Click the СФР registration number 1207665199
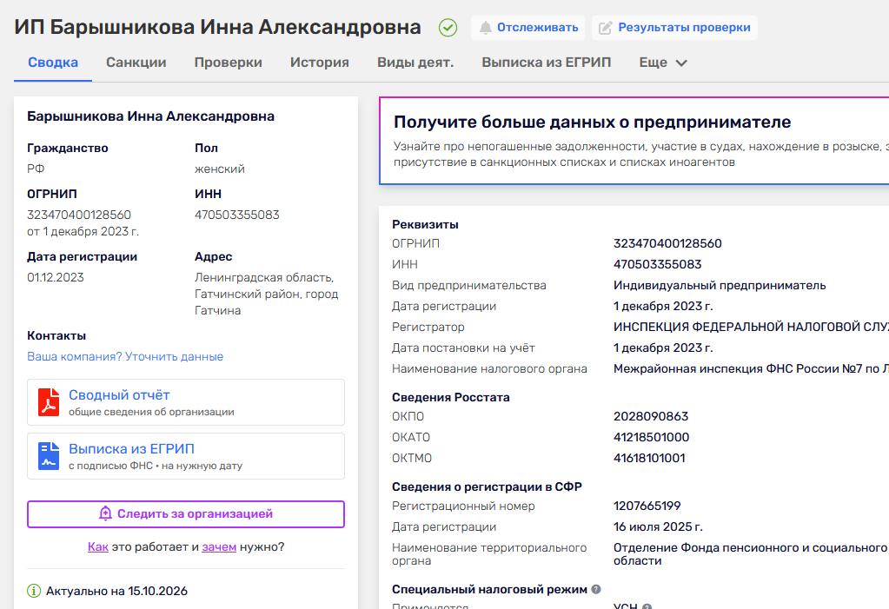This screenshot has width=889, height=609. click(647, 506)
